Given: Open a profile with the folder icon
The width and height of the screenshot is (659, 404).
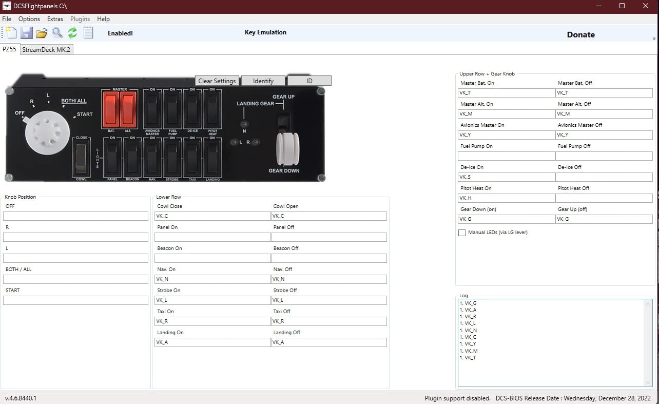Looking at the screenshot, I should 42,33.
